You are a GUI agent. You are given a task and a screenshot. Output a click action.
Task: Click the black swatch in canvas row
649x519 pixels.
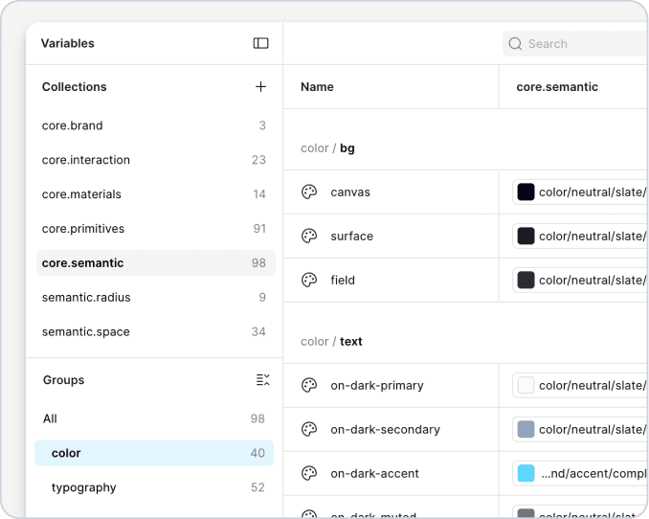[x=526, y=192]
